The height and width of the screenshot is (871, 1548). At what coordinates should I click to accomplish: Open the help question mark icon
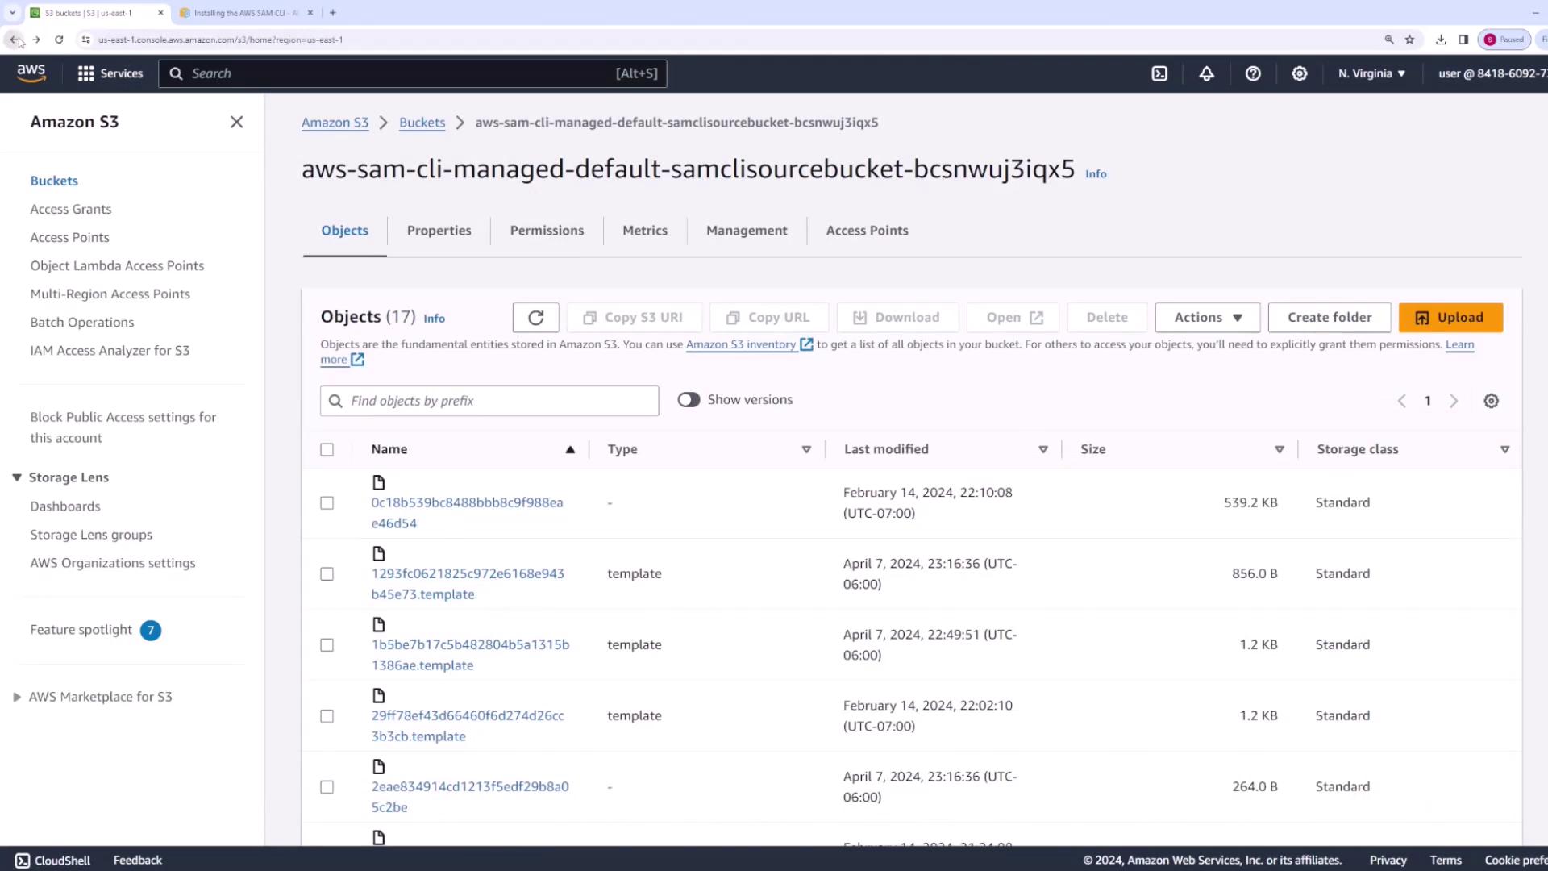pyautogui.click(x=1253, y=73)
